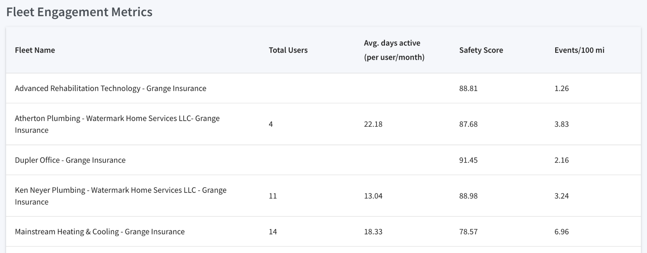Click Mainstream Heating total users value 14
The width and height of the screenshot is (647, 253).
coord(273,232)
